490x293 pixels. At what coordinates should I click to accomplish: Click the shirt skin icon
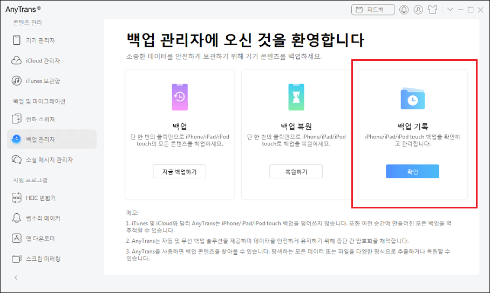(433, 10)
